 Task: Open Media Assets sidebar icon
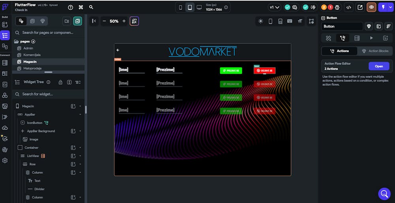pos(5,106)
